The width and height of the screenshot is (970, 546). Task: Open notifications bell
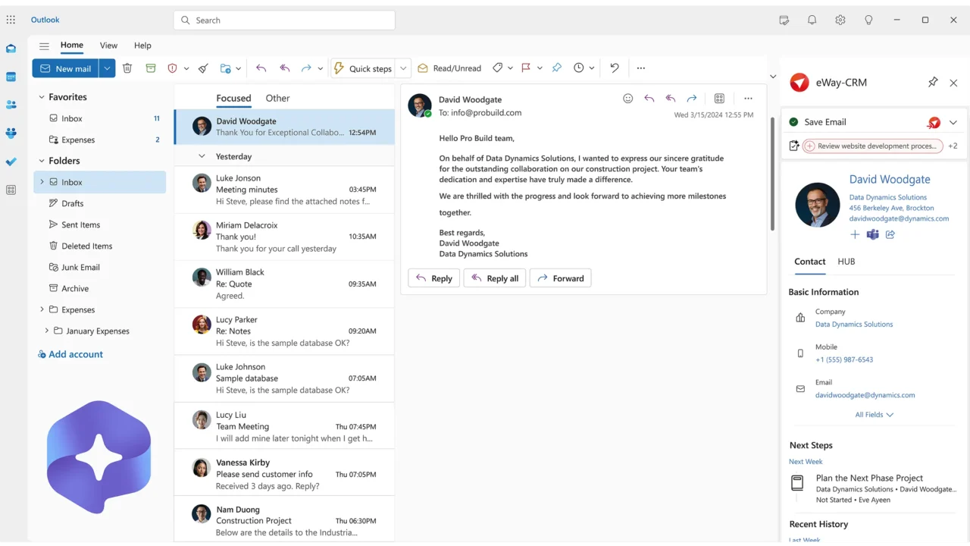(812, 20)
